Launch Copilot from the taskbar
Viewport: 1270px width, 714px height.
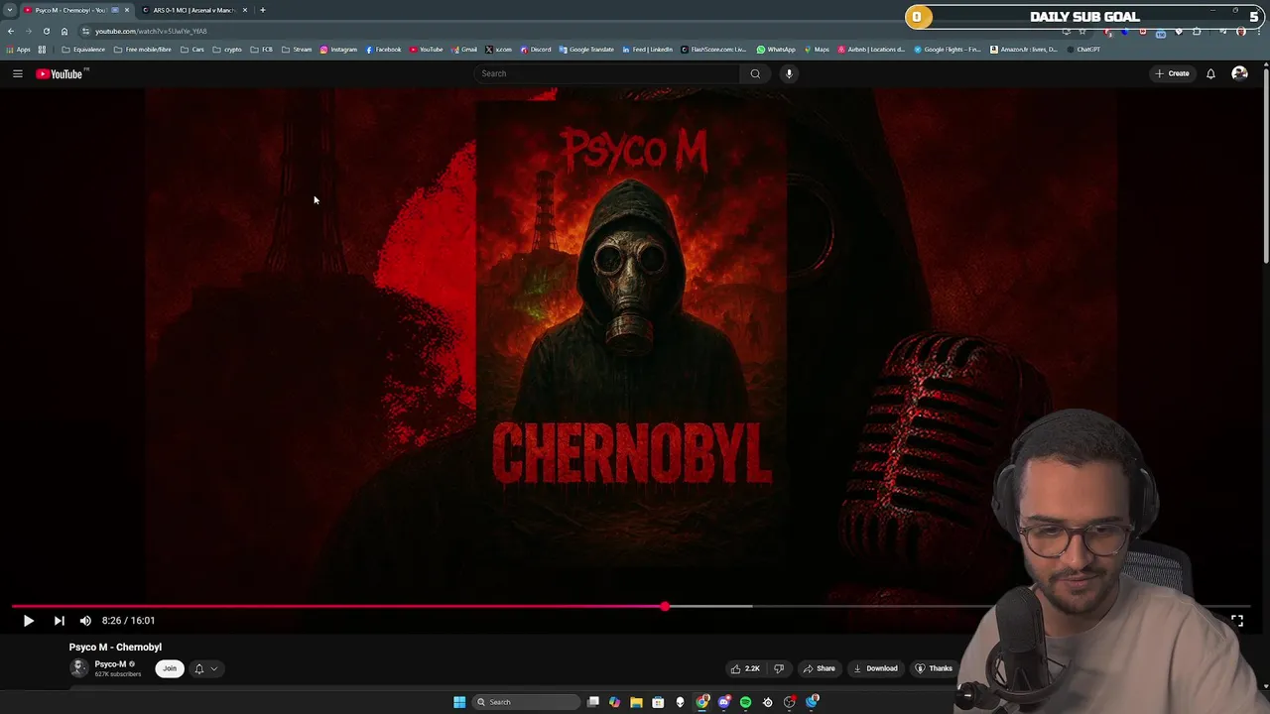[x=615, y=702]
